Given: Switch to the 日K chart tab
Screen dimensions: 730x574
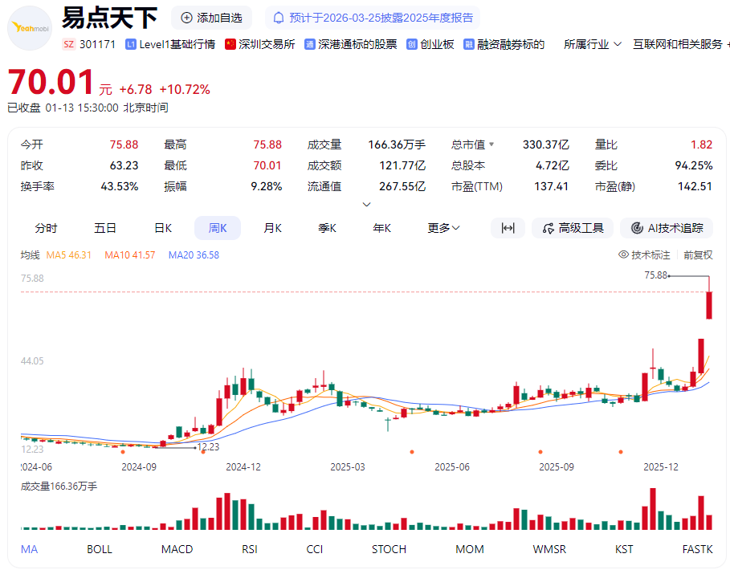Looking at the screenshot, I should pos(163,228).
